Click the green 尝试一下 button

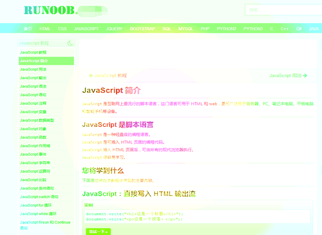[98, 232]
